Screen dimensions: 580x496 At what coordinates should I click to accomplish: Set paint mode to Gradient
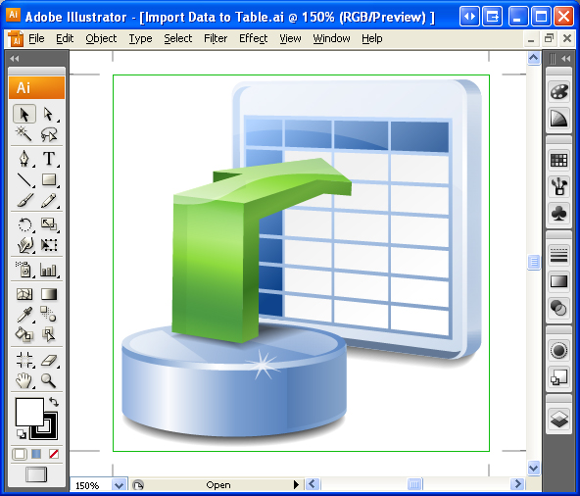click(36, 454)
